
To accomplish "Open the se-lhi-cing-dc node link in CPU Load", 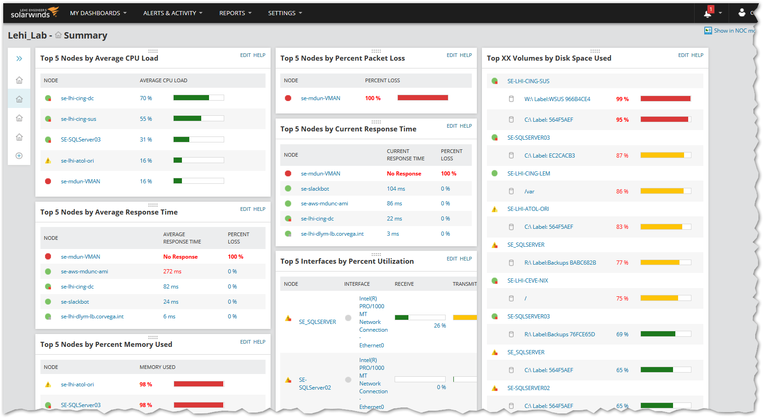I will pyautogui.click(x=77, y=98).
